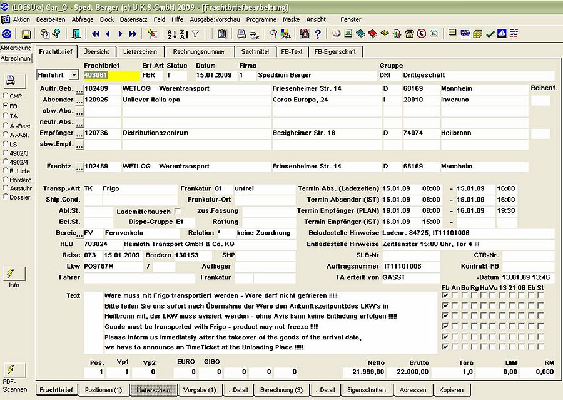The image size is (563, 400).
Task: Open lookup button next to Bereic
Action: pyautogui.click(x=79, y=233)
